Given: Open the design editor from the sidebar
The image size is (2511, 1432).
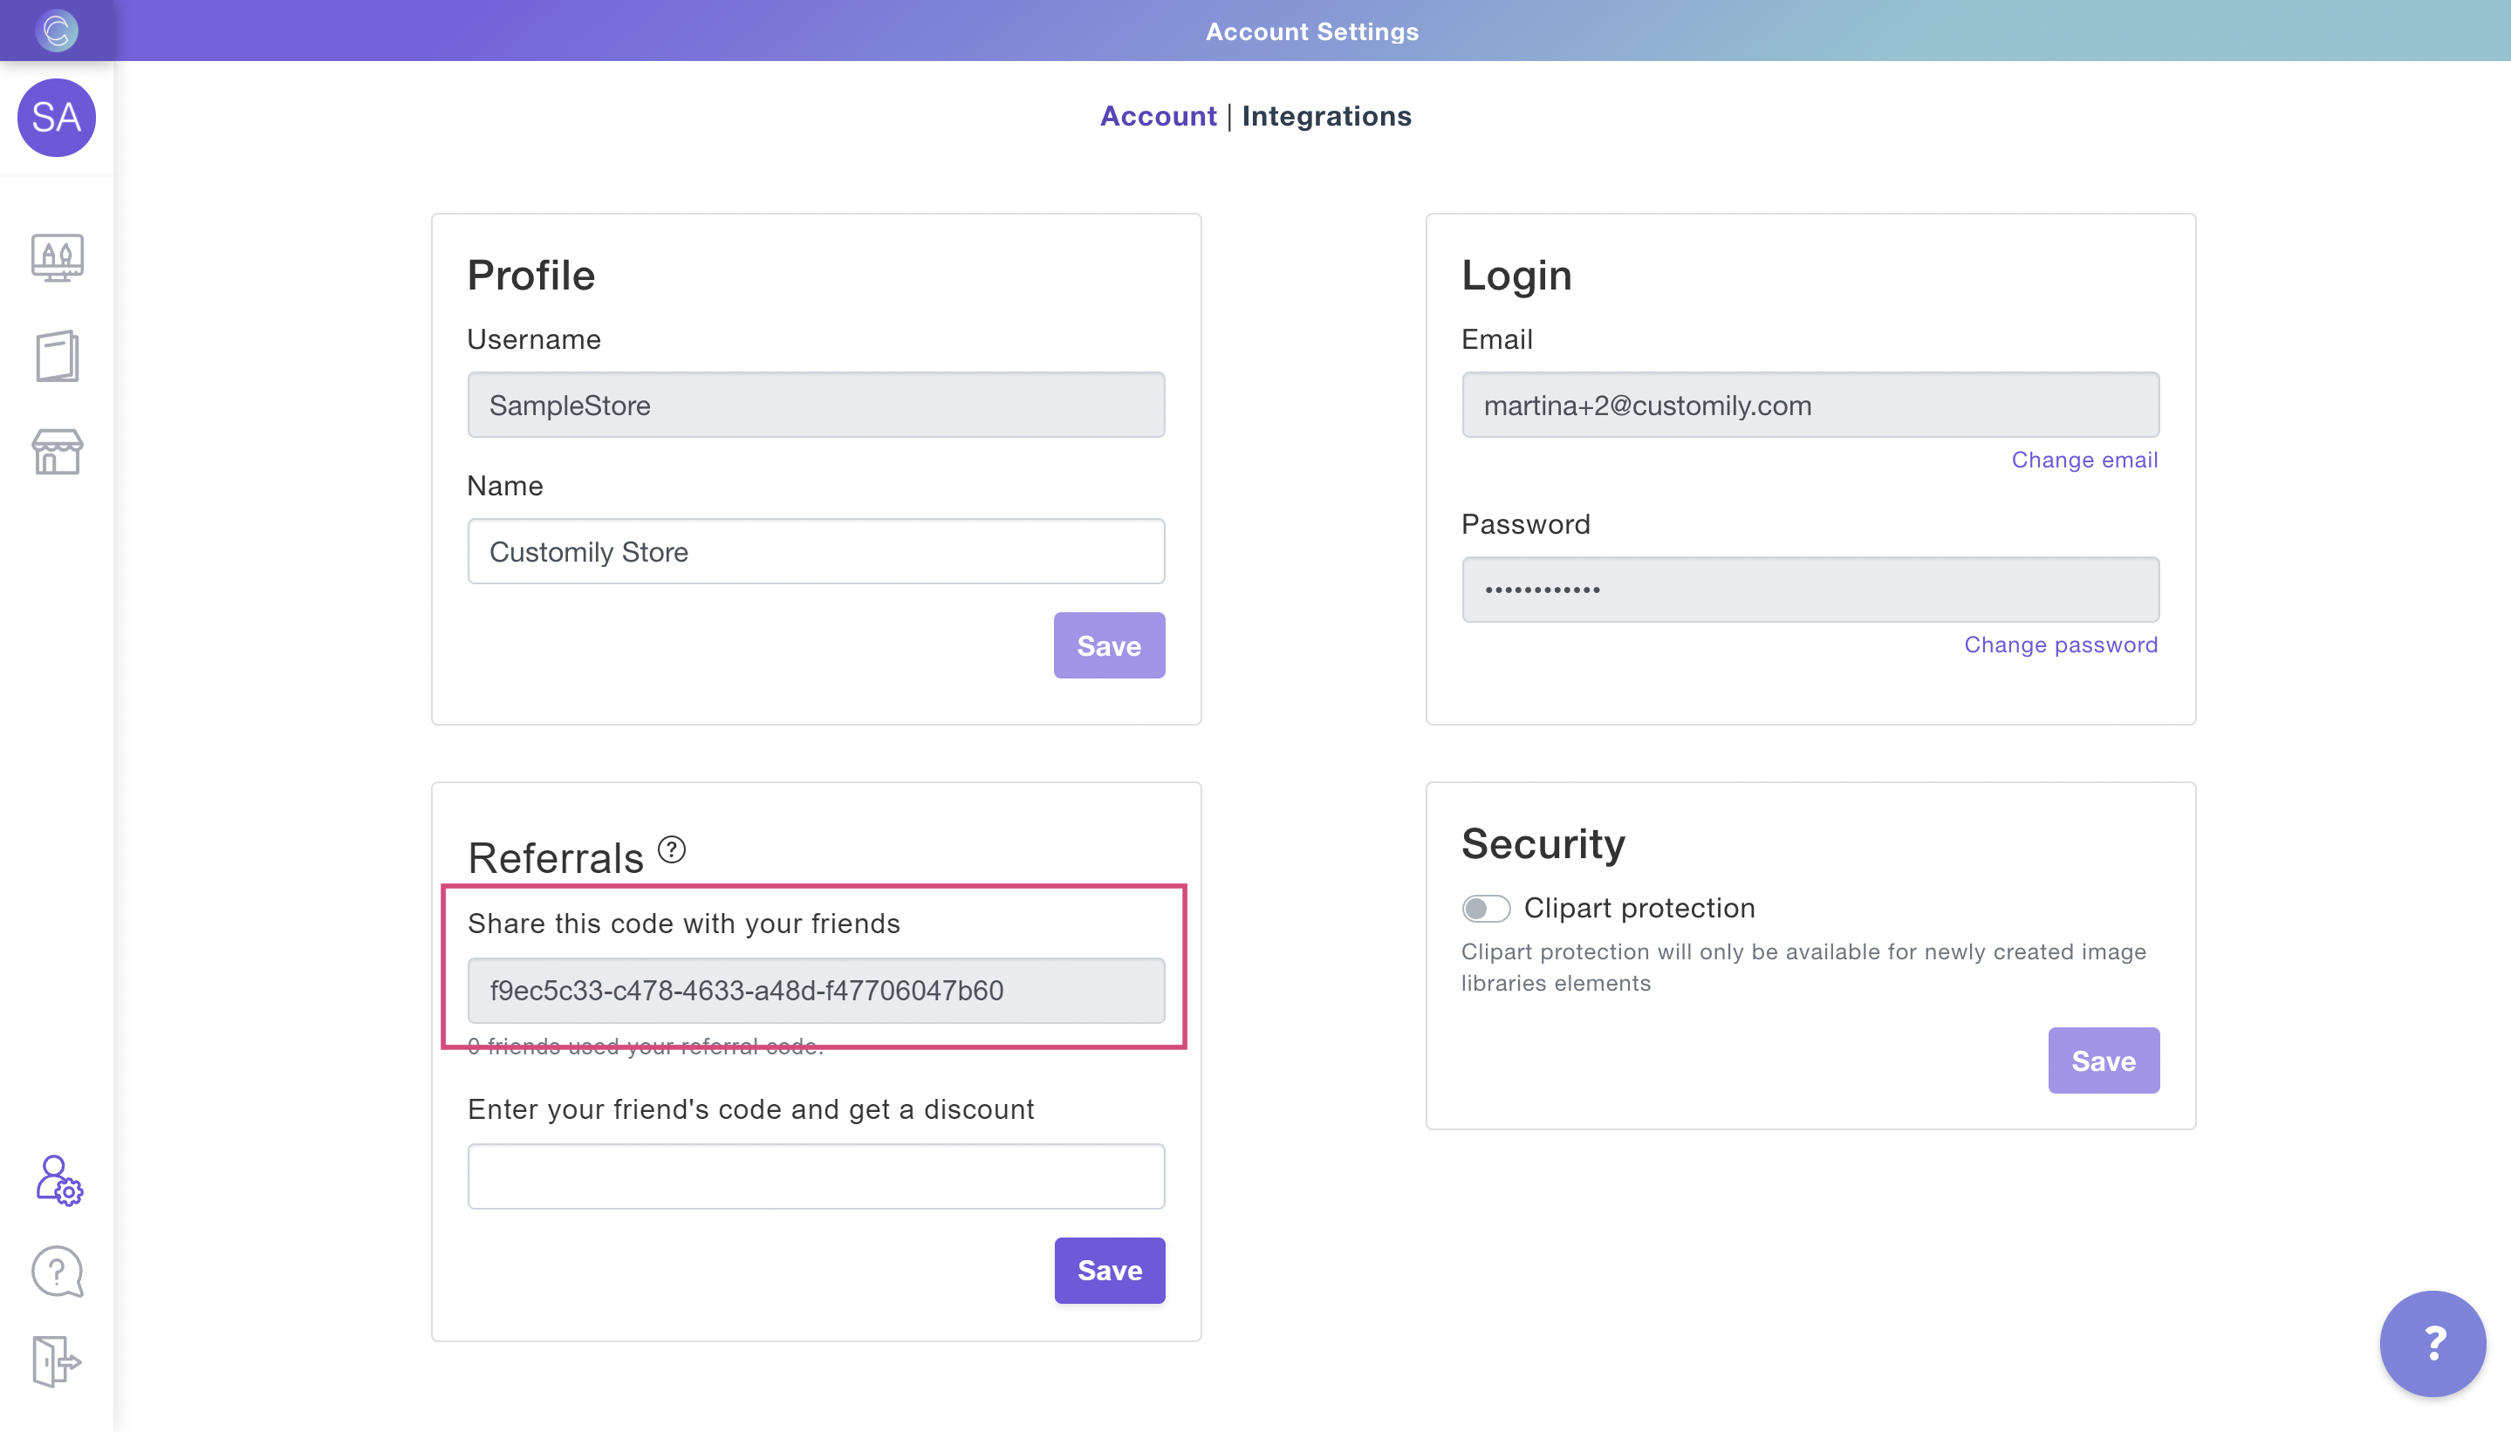Looking at the screenshot, I should click(x=56, y=257).
